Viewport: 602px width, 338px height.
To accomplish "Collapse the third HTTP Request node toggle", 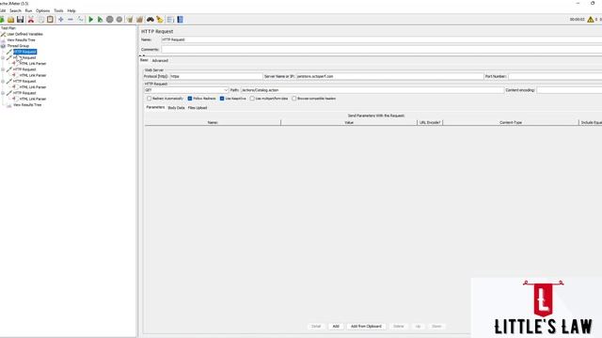I will (3, 69).
